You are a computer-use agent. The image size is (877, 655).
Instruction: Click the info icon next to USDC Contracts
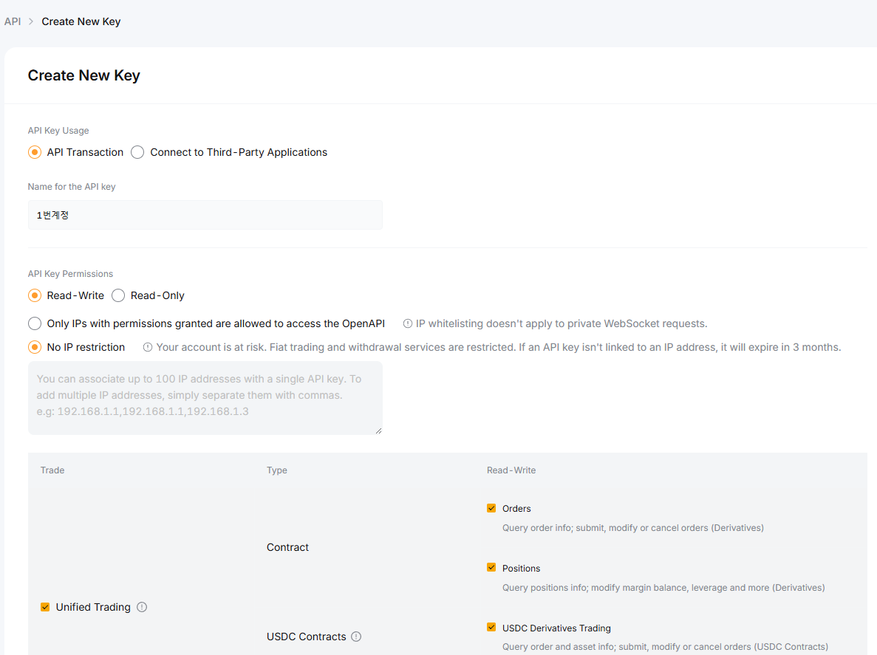point(356,637)
